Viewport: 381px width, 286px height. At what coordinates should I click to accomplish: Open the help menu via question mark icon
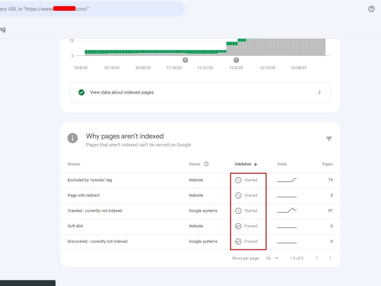(x=371, y=9)
